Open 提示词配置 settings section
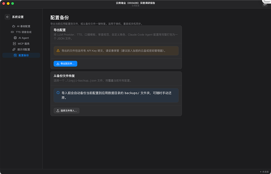Screen dimensions: 271x174 point(21,49)
